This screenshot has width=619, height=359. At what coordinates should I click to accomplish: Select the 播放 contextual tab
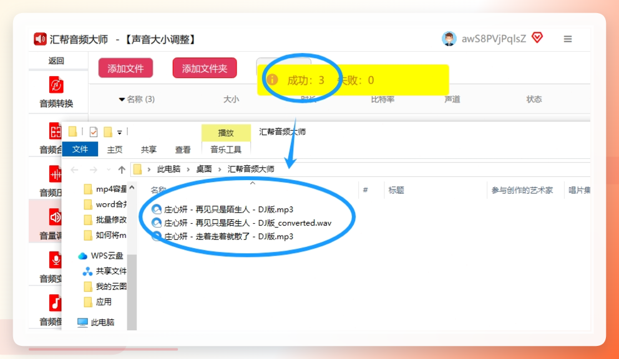point(226,133)
